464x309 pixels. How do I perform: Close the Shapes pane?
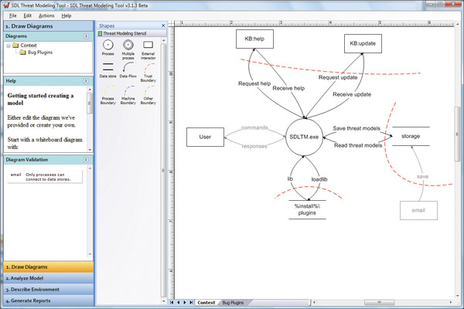(163, 25)
